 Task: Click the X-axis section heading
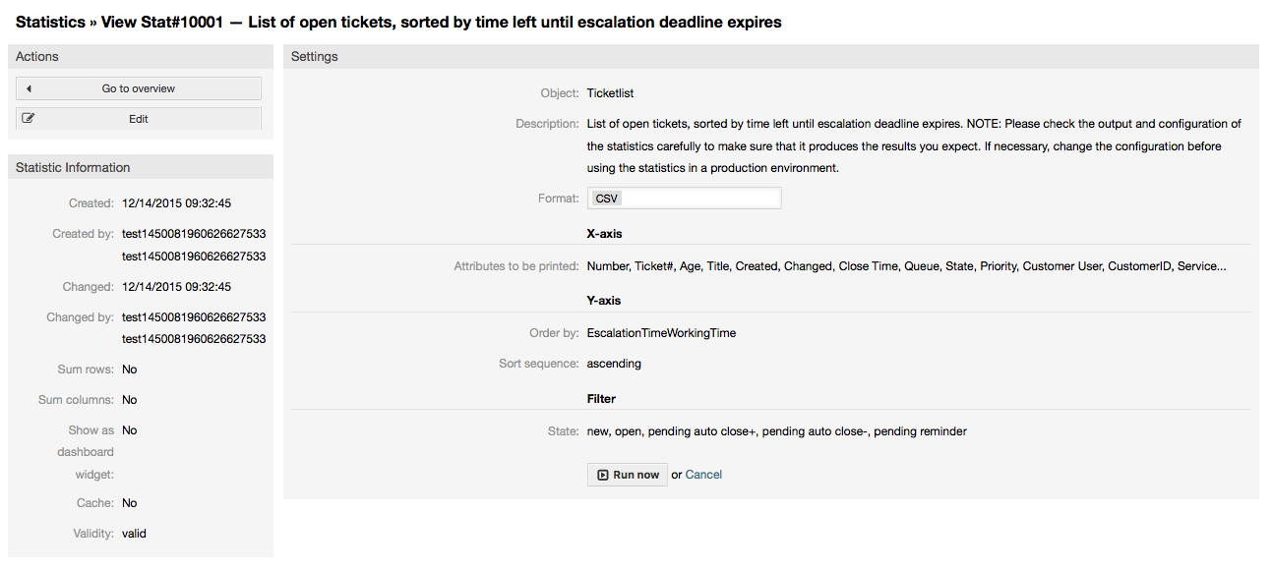point(604,234)
